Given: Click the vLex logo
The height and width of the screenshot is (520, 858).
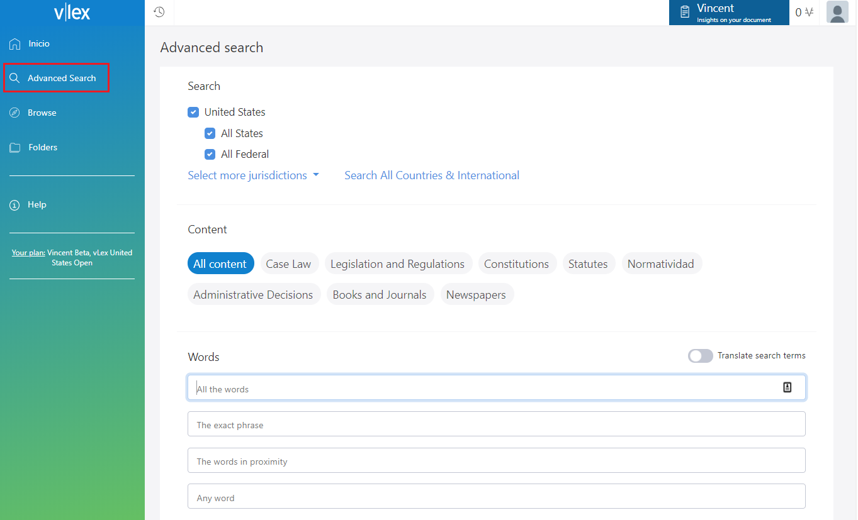Looking at the screenshot, I should pyautogui.click(x=72, y=13).
